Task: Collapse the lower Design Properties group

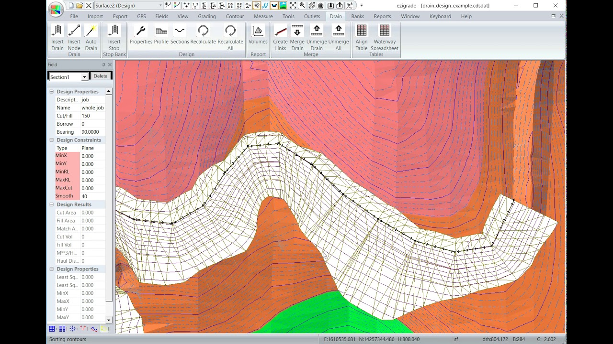Action: (x=51, y=269)
